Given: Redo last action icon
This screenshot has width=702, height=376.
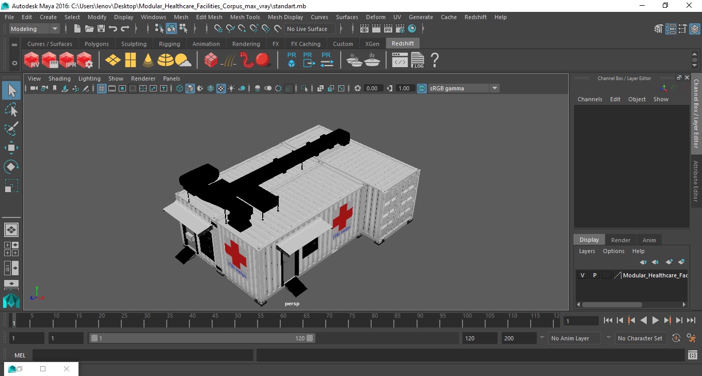Looking at the screenshot, I should pos(125,29).
